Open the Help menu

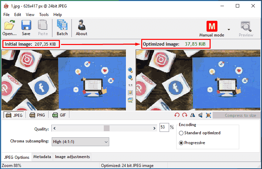[58, 15]
